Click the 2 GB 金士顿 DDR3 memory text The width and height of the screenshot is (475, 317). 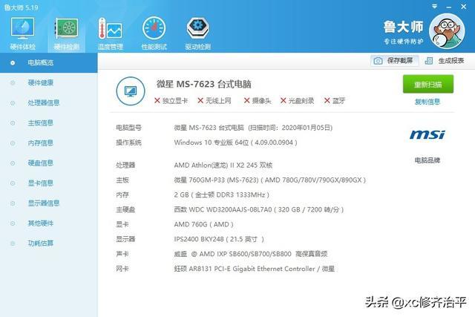point(222,195)
